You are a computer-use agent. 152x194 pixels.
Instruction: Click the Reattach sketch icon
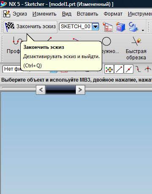point(133,27)
